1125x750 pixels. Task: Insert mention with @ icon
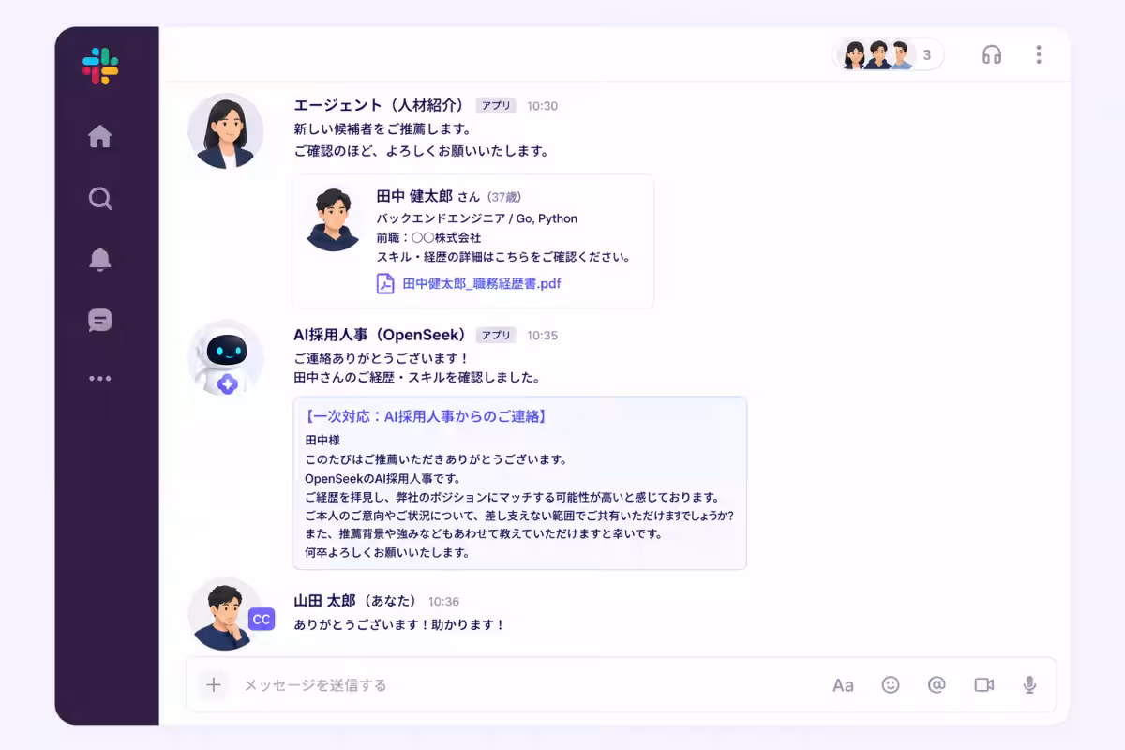(937, 685)
